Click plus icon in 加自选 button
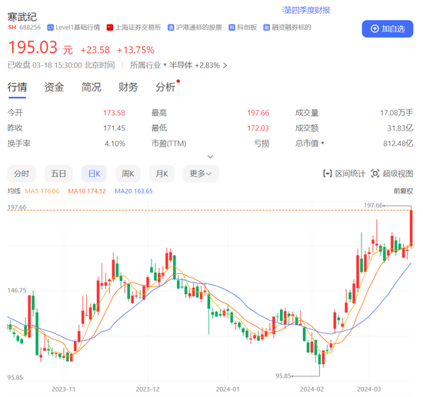 [375, 28]
